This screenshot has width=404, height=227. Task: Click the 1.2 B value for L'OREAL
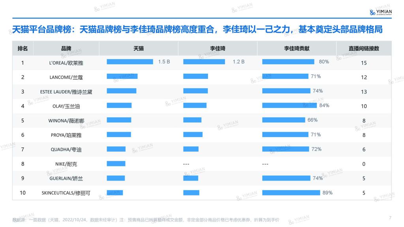[x=239, y=62]
